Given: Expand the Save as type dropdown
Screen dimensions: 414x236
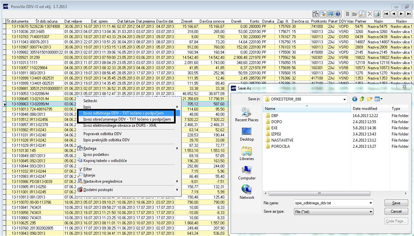Looking at the screenshot, I should [x=371, y=212].
